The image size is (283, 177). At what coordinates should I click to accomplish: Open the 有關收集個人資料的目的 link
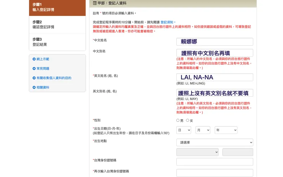click(x=54, y=78)
